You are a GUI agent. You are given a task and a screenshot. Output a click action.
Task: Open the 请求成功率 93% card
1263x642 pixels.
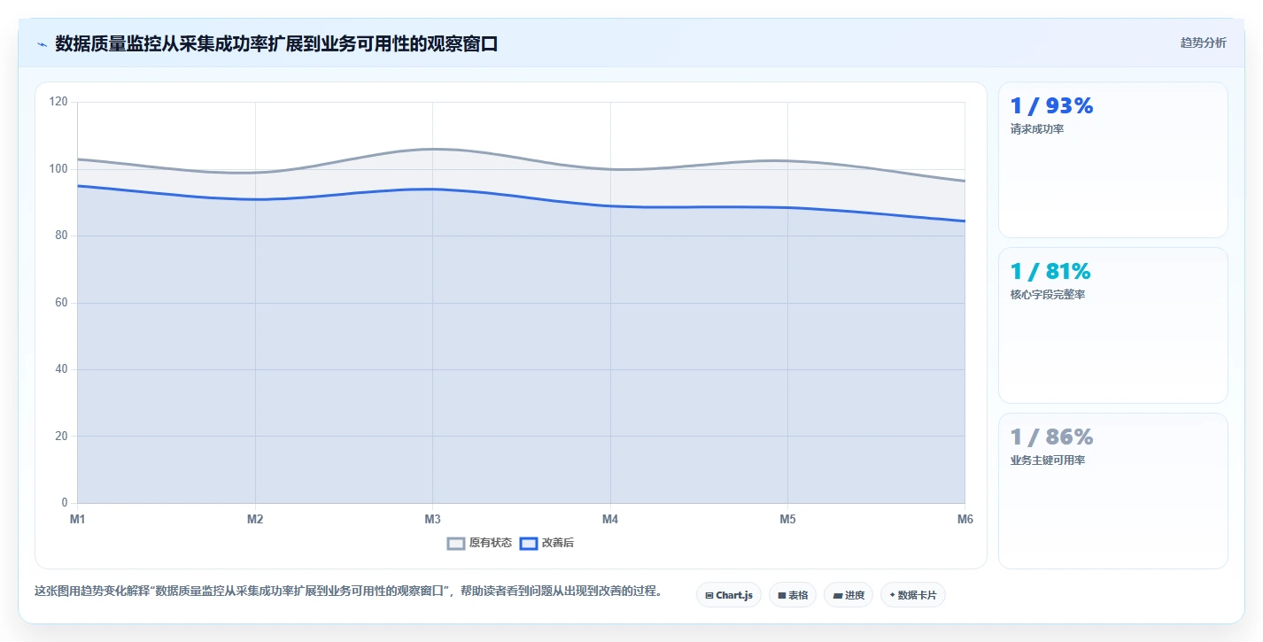1113,160
